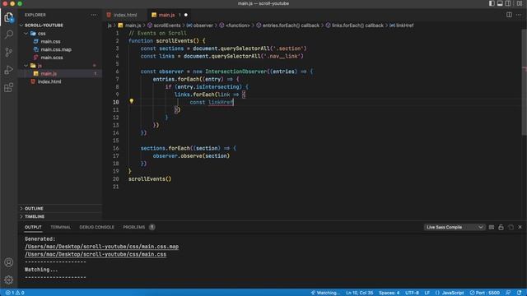
Task: Click links.forEach() callback breadcrumb
Action: 357,25
